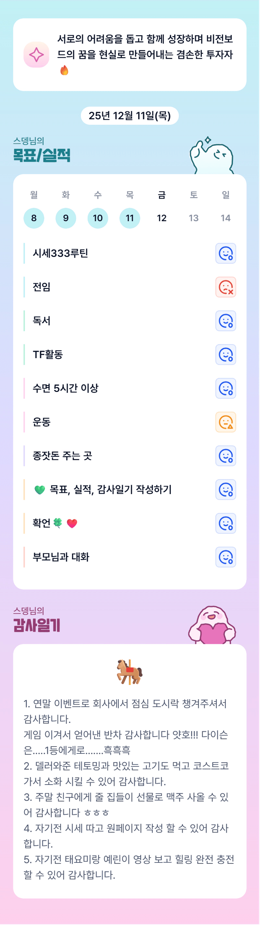Select Monday the 8th in the week row

click(34, 218)
